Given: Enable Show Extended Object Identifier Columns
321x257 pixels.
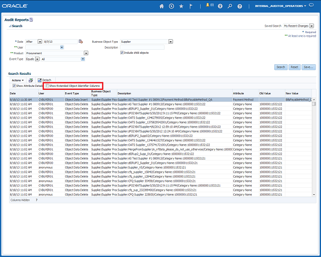Looking at the screenshot, I should point(47,86).
